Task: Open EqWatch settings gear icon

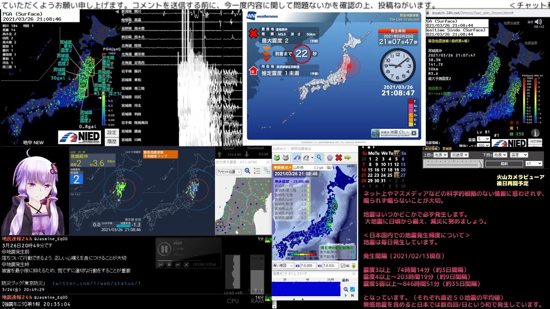Action: 330,158
